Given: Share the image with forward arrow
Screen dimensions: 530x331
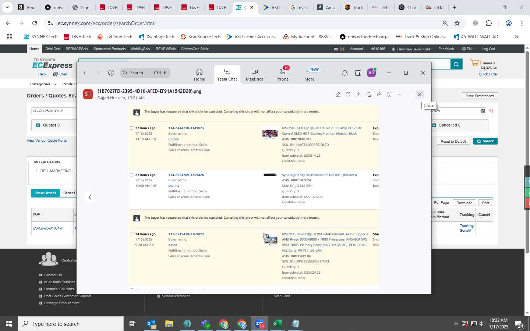Looking at the screenshot, I should 379,95.
